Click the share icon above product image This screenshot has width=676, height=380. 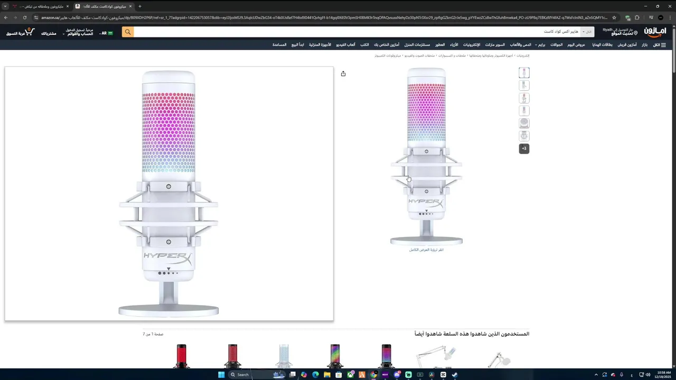point(343,74)
